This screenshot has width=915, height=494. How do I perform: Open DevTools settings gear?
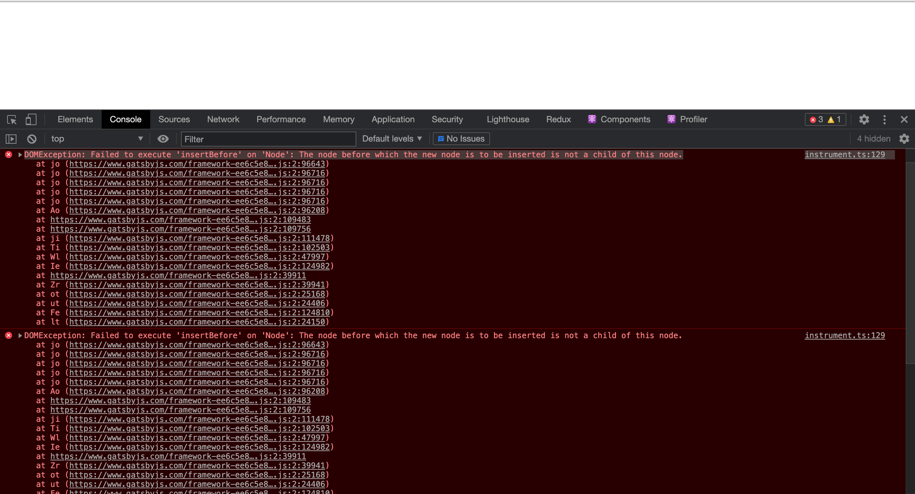[864, 119]
